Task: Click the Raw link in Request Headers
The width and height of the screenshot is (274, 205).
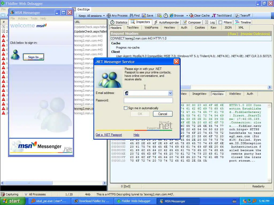Action: coord(233,34)
